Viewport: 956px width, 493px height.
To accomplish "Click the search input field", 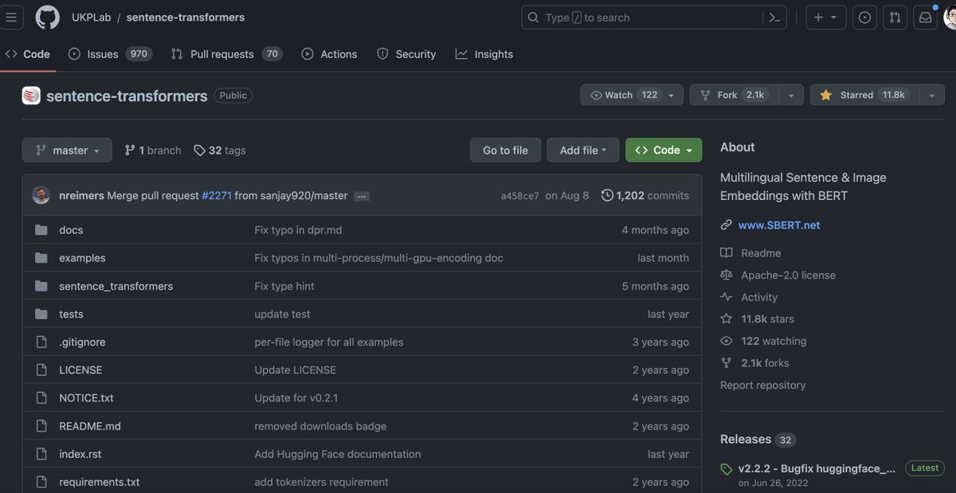I will 641,18.
